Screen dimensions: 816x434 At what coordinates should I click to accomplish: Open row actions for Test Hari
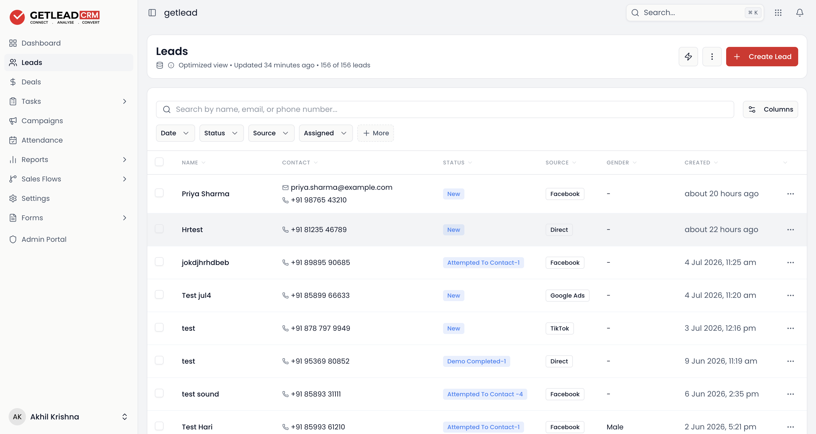790,427
